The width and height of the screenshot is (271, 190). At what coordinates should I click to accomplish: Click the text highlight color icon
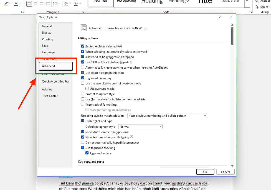pos(6,4)
